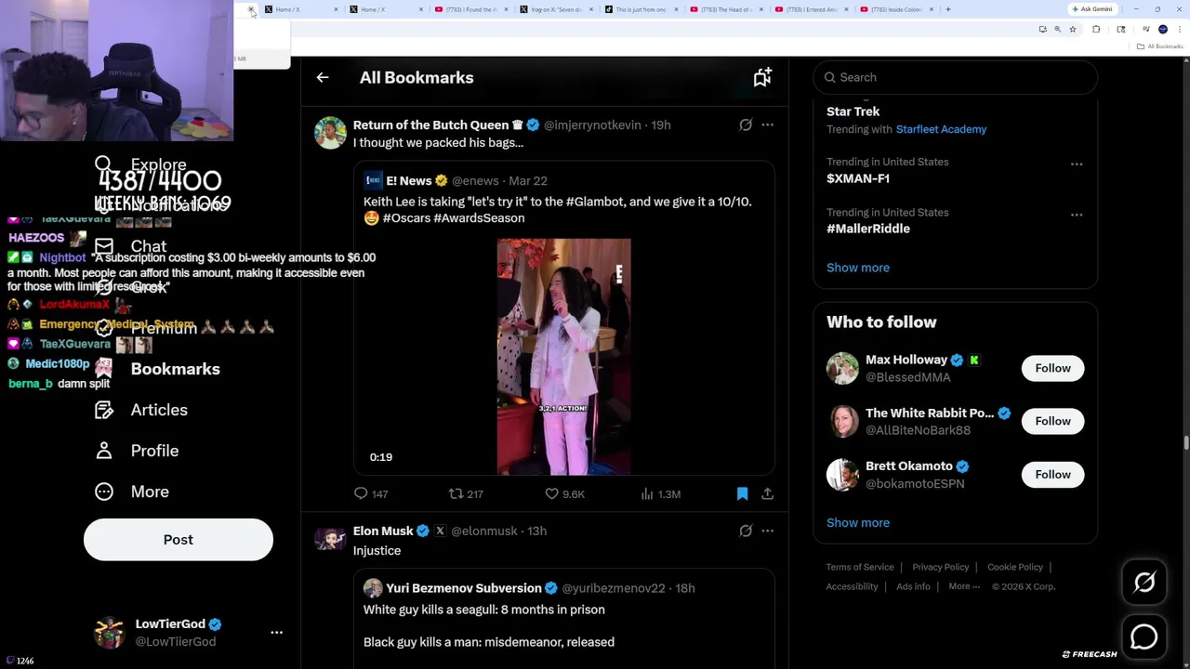View analytics showing 1.3M views
This screenshot has height=669, width=1190.
(x=661, y=494)
